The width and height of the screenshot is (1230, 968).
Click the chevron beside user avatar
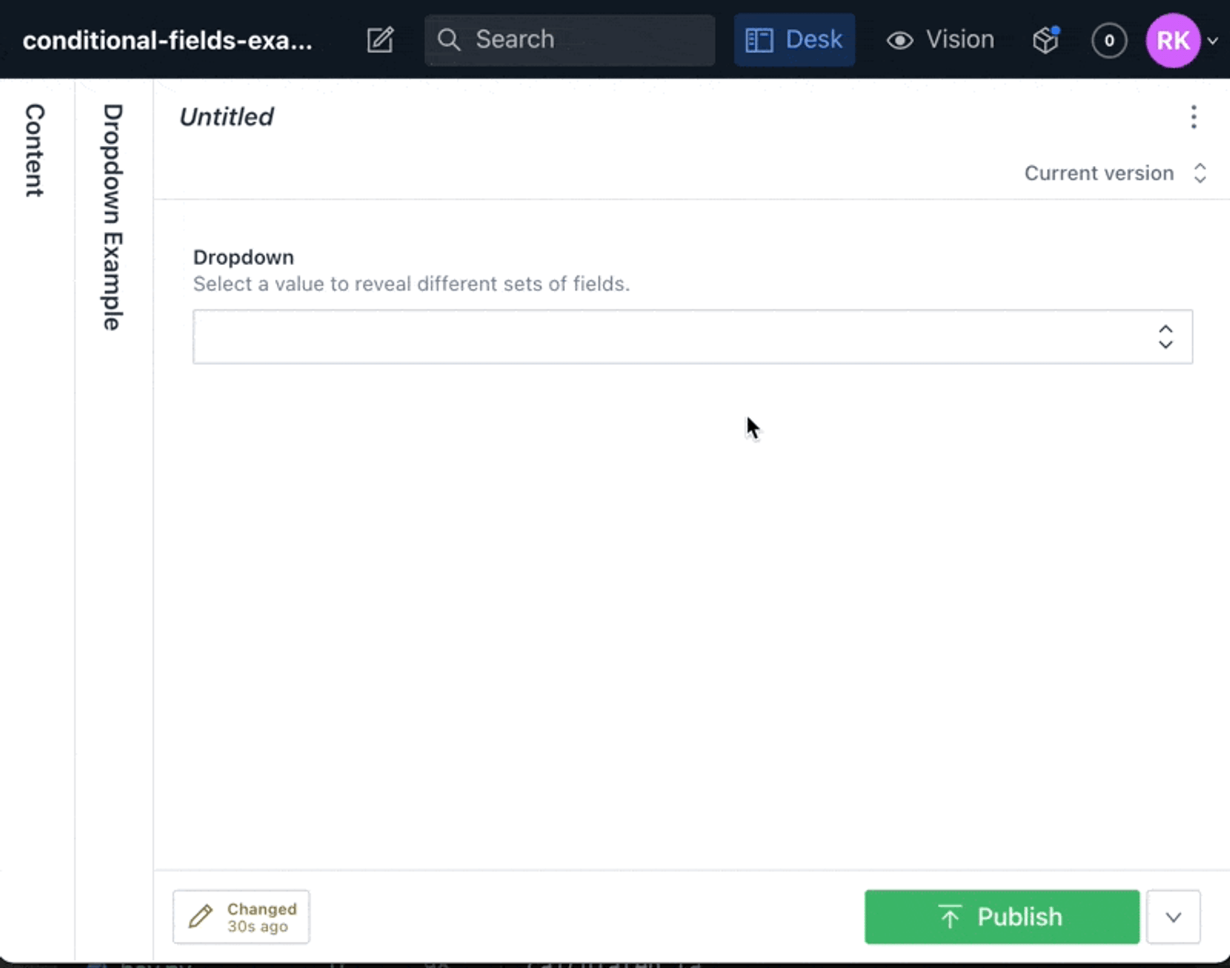[1213, 40]
